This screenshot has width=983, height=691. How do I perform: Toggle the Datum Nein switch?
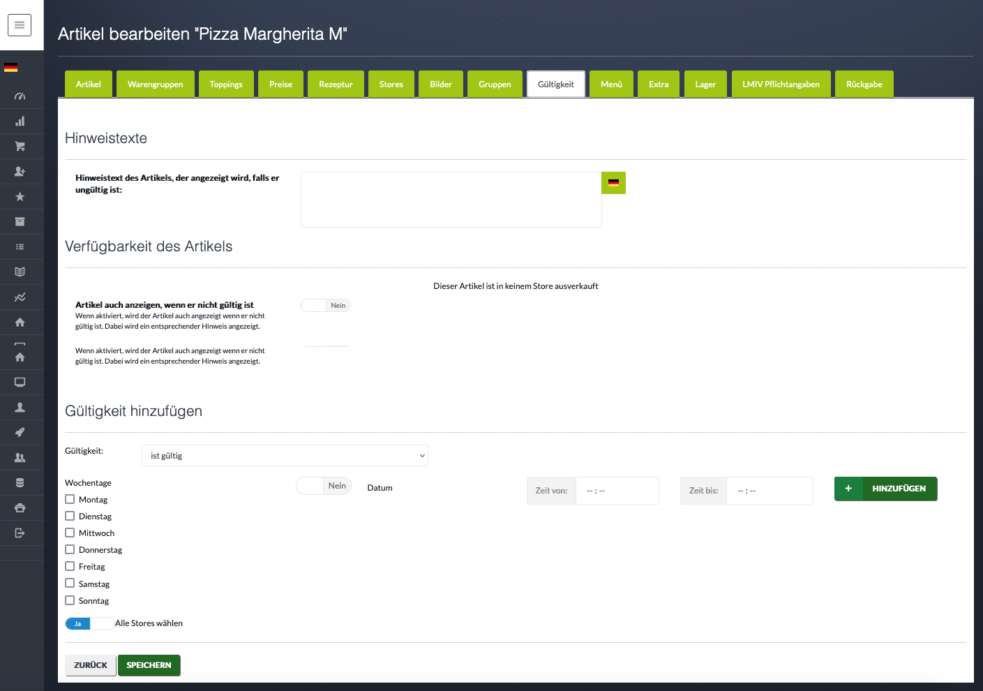click(324, 486)
